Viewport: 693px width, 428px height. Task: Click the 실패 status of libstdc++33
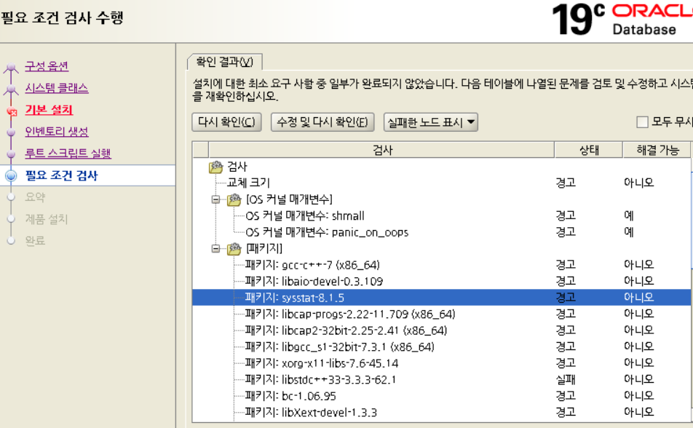click(x=566, y=379)
